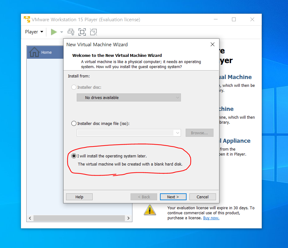
Task: Click Send Ctrl+Alt+Del toolbar icon
Action: 71,32
